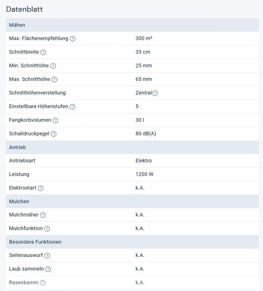Select the Leistung 1200 W row
The height and width of the screenshot is (291, 263).
tap(132, 174)
